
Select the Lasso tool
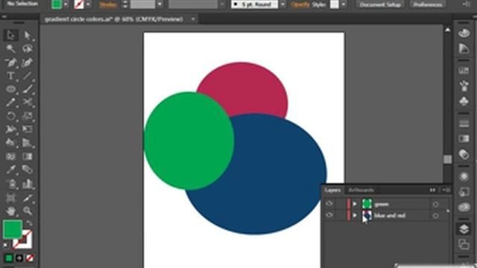tap(28, 48)
